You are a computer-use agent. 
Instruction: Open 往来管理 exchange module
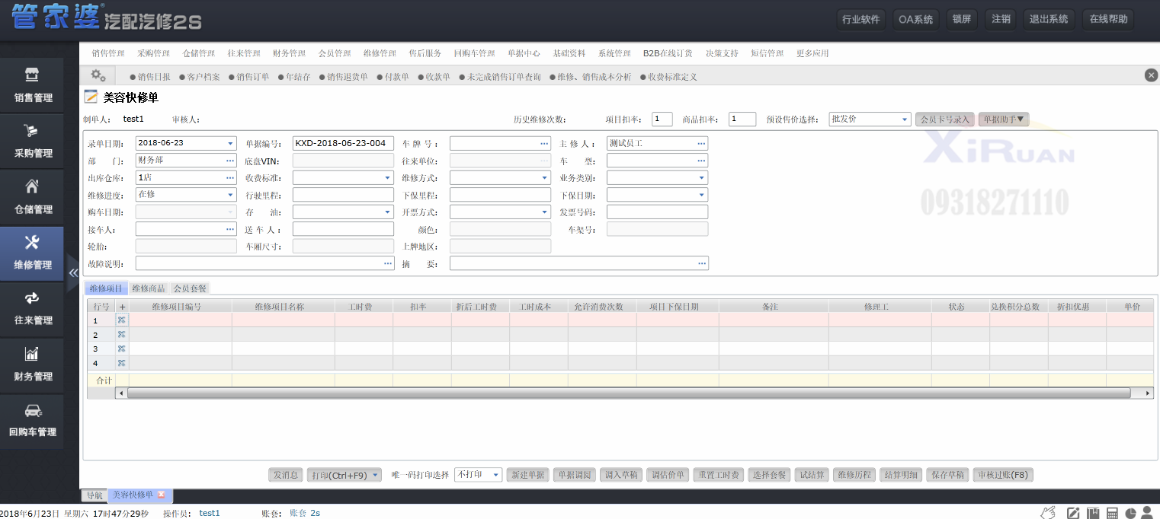[34, 308]
